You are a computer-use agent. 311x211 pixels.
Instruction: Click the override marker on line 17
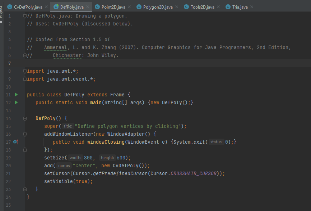pos(16,142)
